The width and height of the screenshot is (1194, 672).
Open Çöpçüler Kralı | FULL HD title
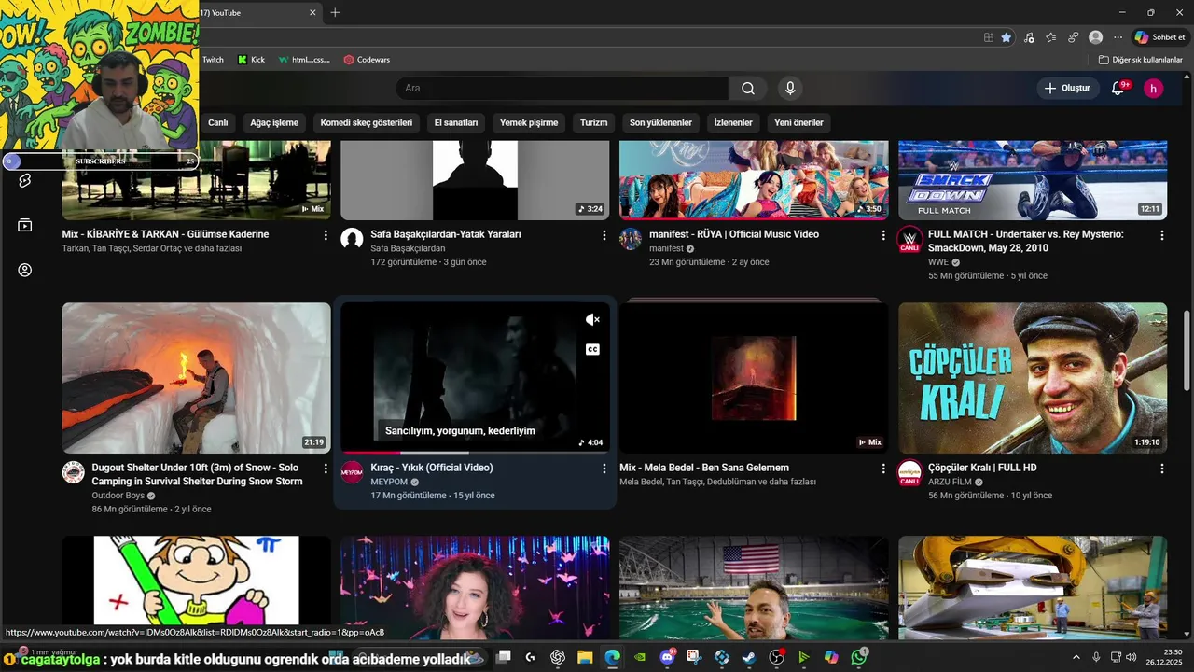pos(982,468)
